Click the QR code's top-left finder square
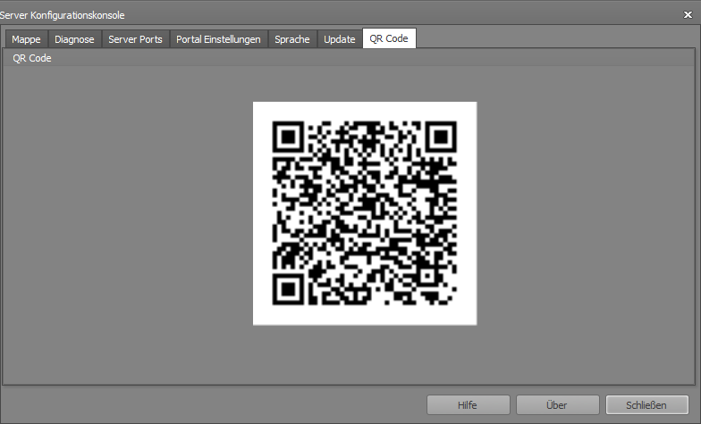 click(x=288, y=137)
